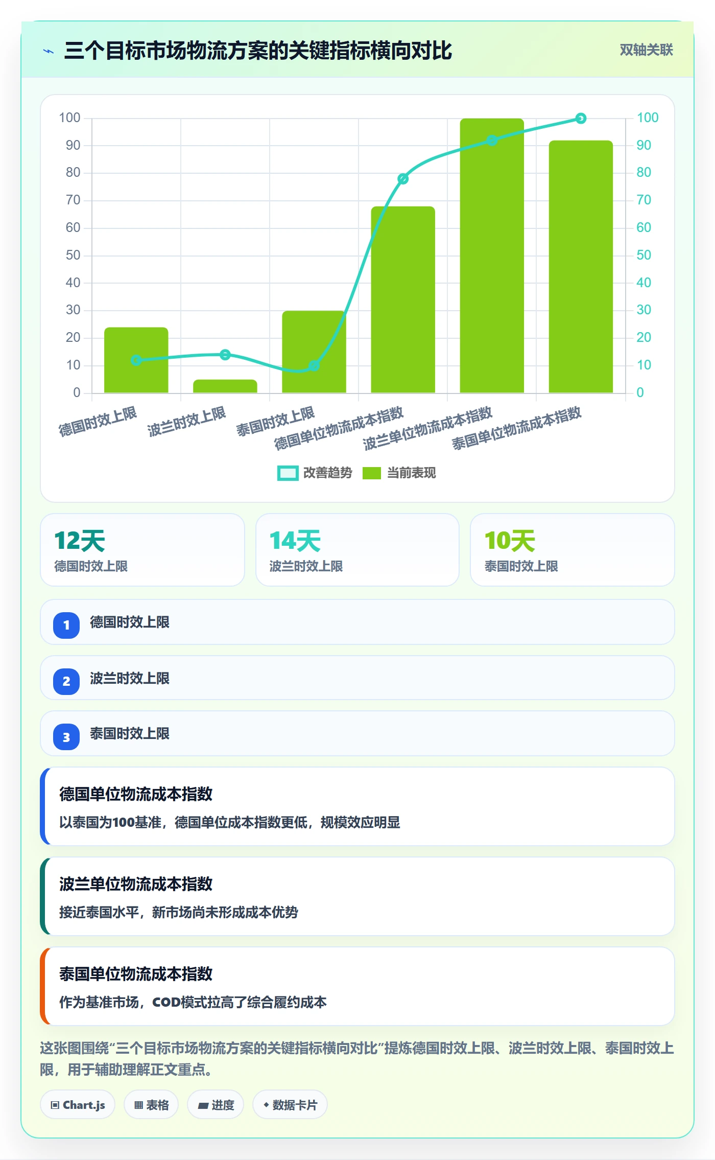
Task: Click the green bar for 泰国时效上限
Action: (x=314, y=352)
